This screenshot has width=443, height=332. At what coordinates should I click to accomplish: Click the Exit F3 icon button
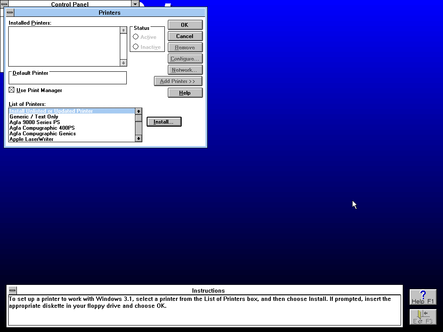point(423,317)
